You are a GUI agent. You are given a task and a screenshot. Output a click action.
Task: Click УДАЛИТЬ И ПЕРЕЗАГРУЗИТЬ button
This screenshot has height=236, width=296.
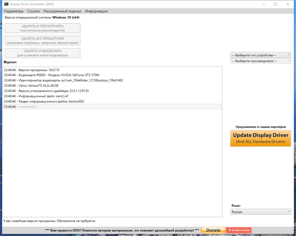click(42, 28)
